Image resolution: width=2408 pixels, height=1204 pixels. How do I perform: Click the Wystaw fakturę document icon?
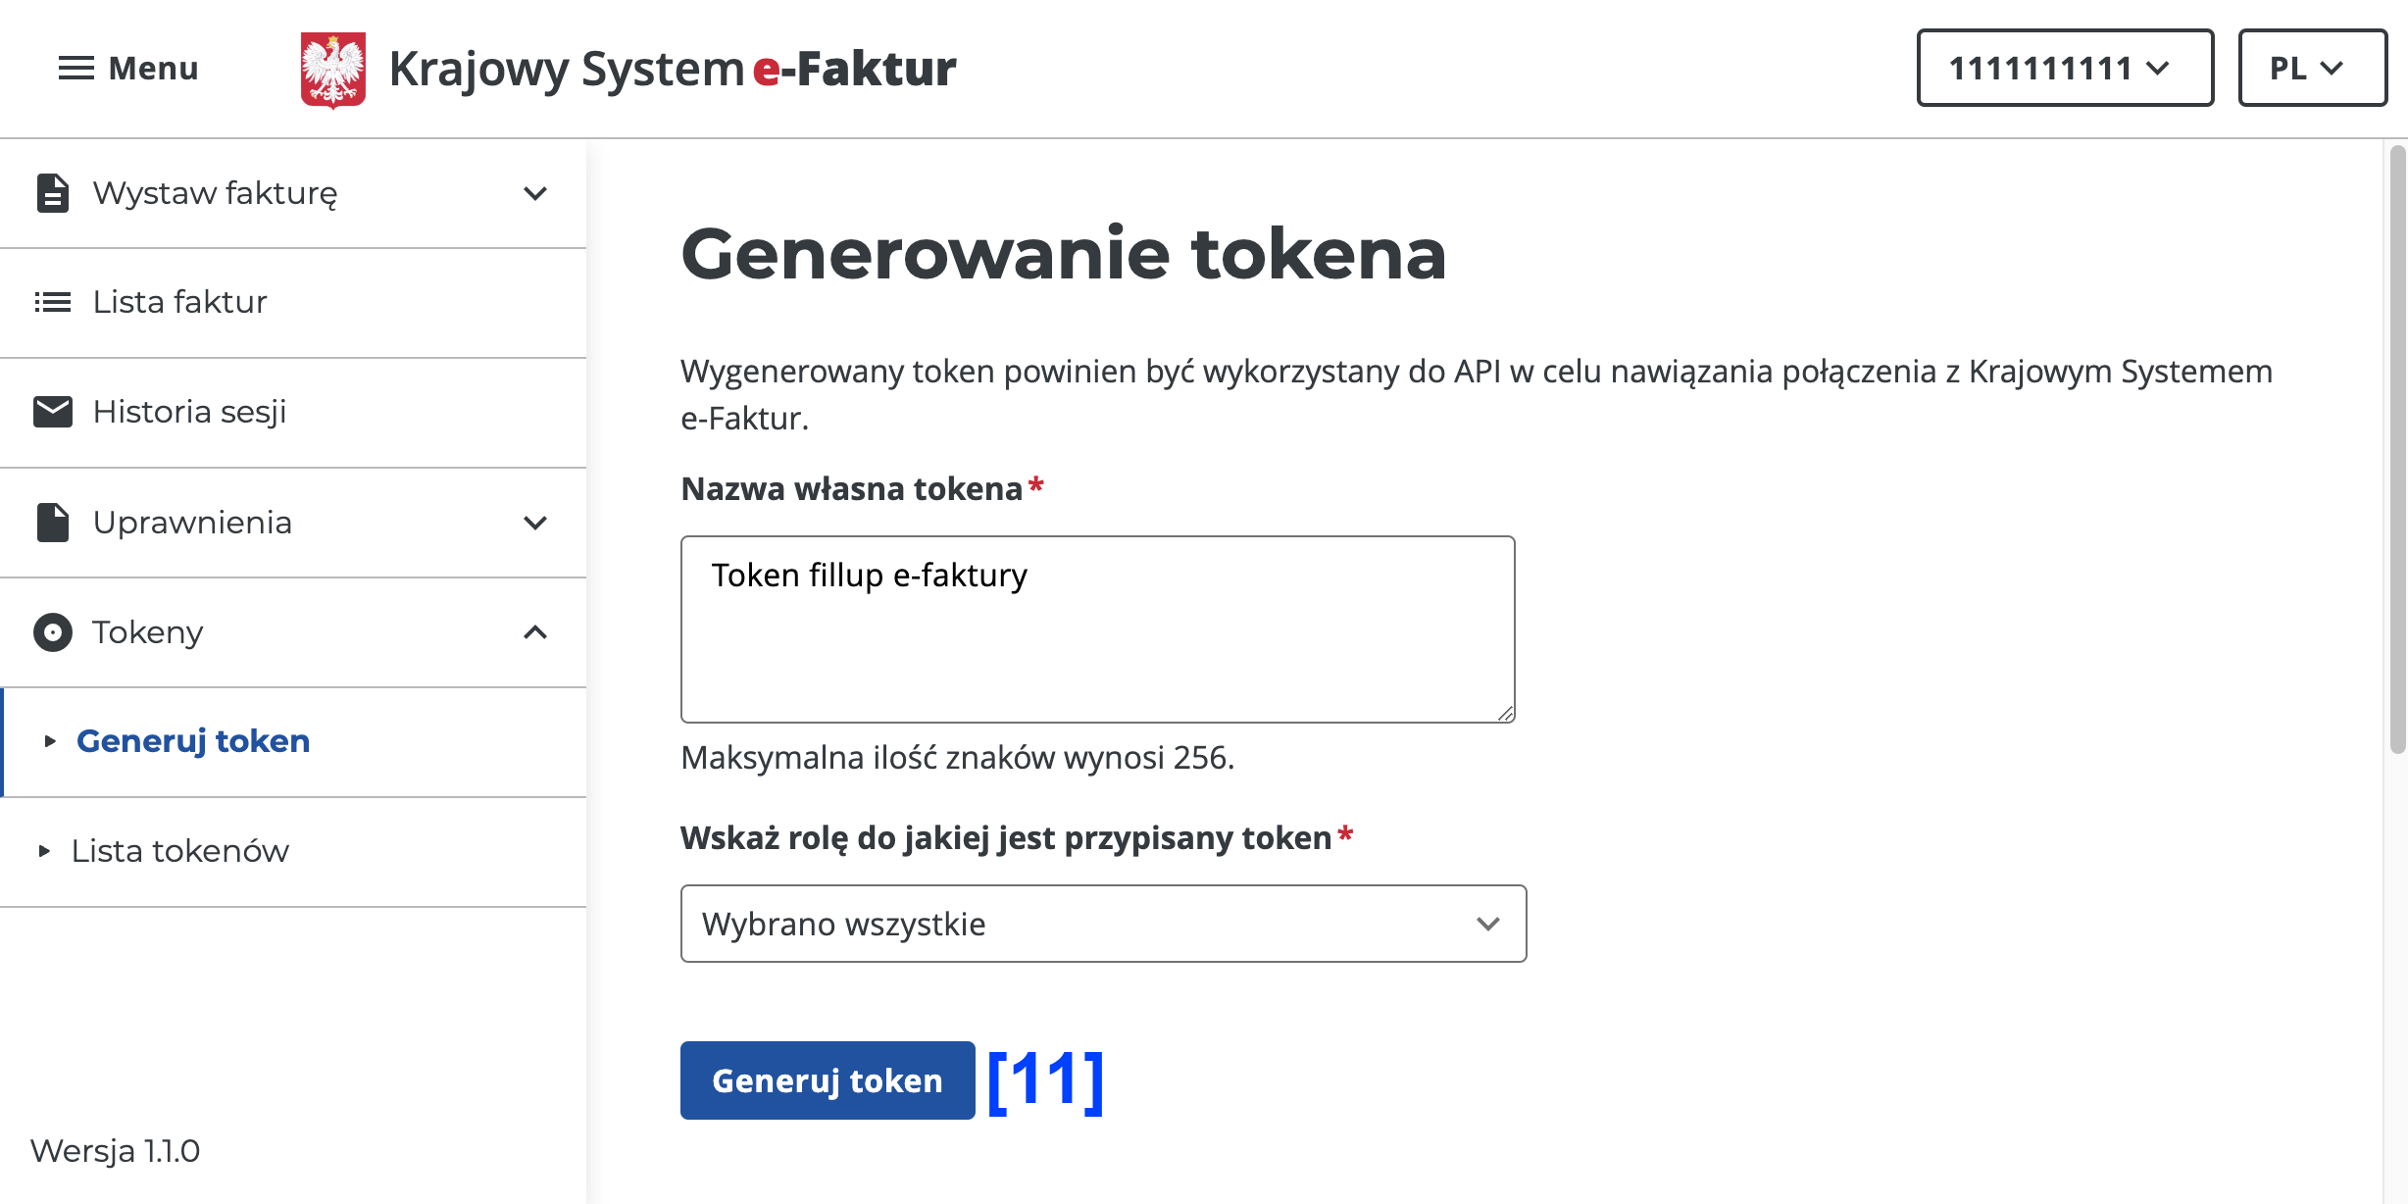click(x=53, y=193)
